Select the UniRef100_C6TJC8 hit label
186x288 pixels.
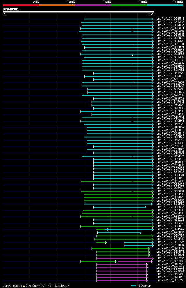click(x=170, y=22)
